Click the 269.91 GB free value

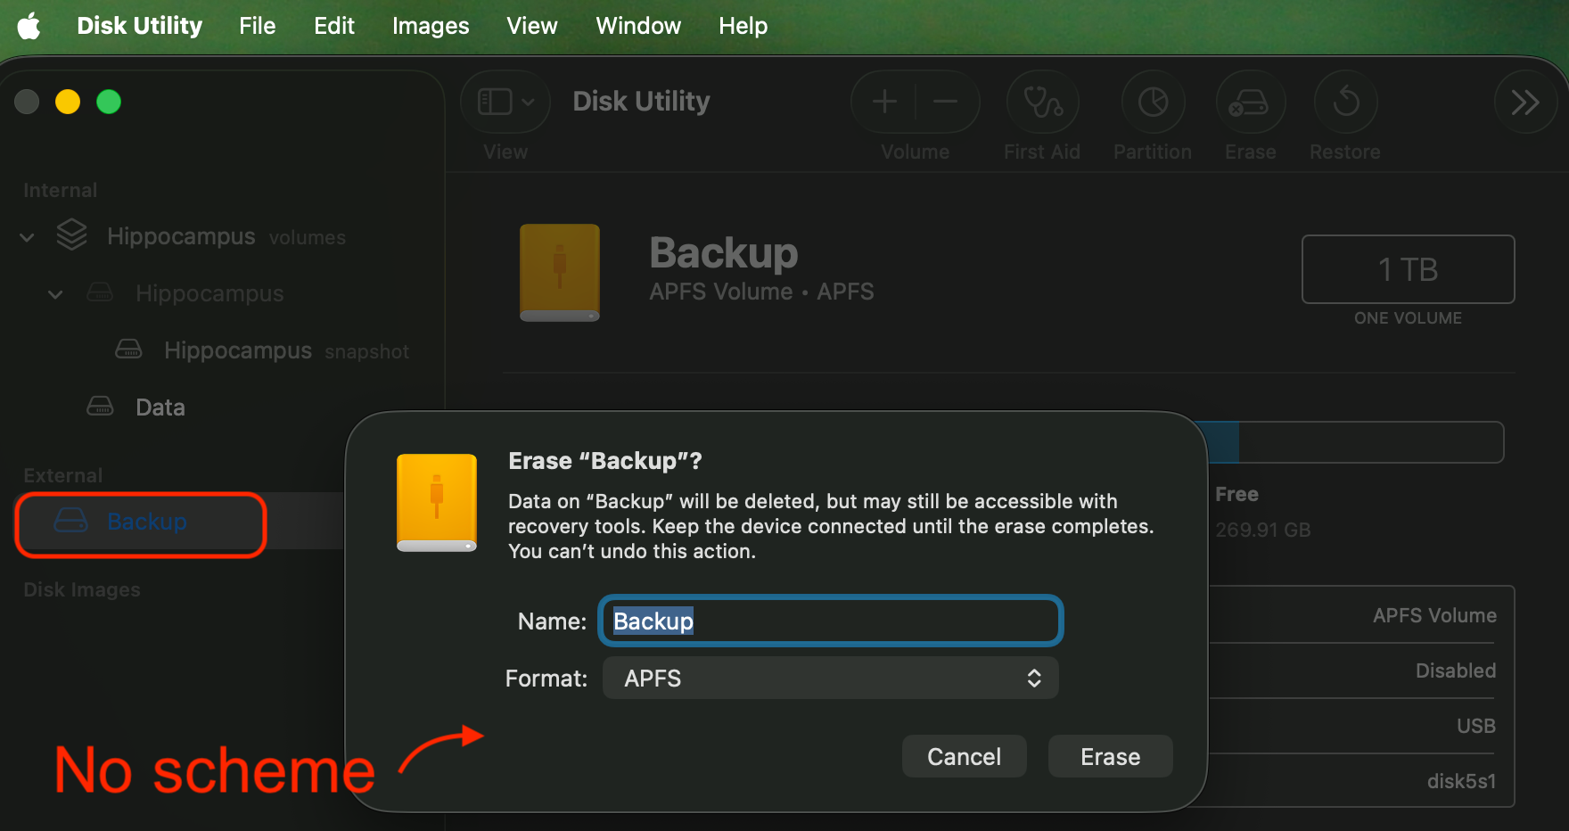pos(1263,530)
